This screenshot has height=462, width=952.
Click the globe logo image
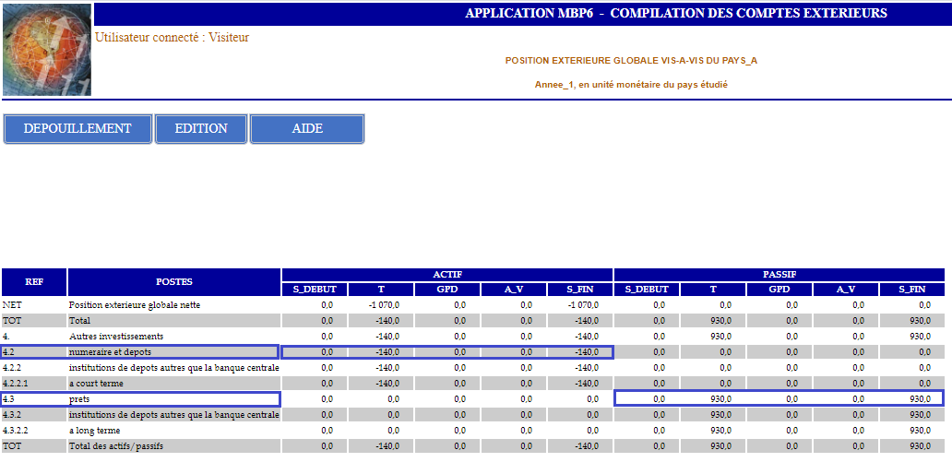click(47, 49)
